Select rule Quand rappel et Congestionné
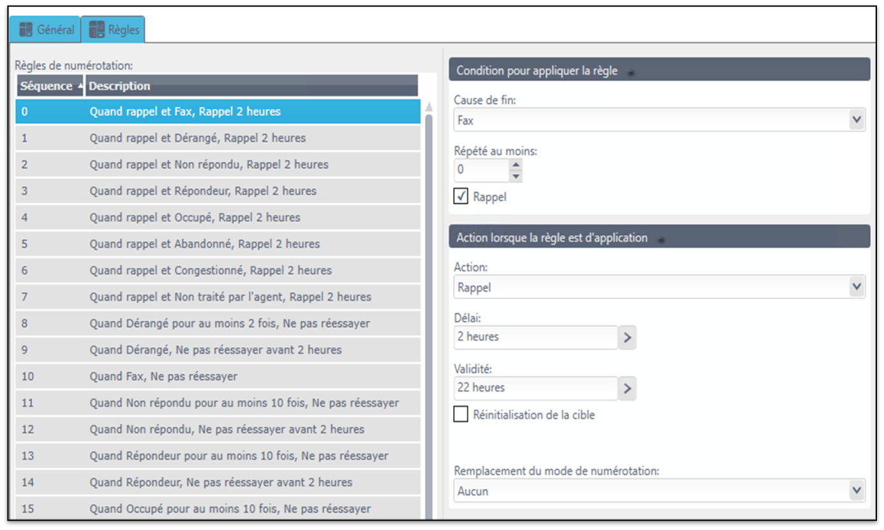This screenshot has width=884, height=530. coord(218,270)
